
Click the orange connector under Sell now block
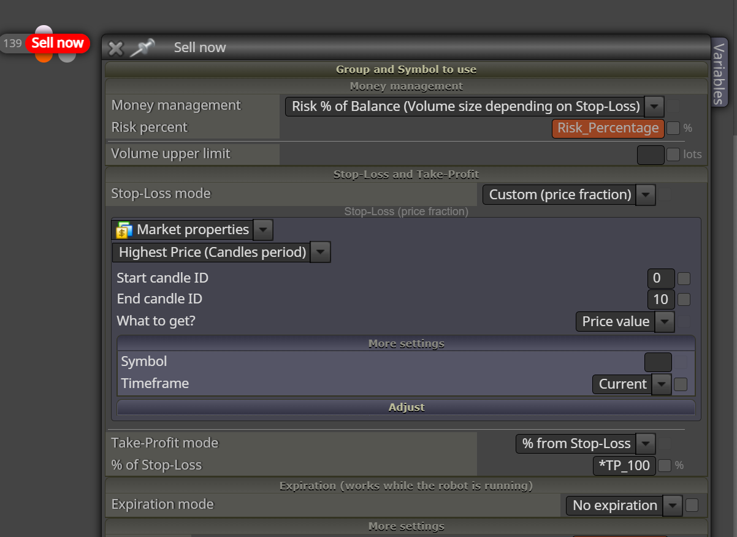click(44, 57)
